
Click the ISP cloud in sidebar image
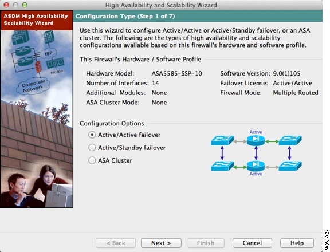(x=48, y=54)
